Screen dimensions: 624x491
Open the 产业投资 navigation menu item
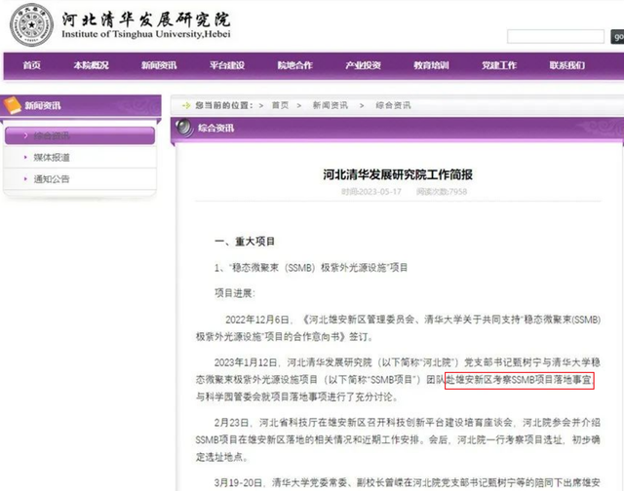[363, 65]
